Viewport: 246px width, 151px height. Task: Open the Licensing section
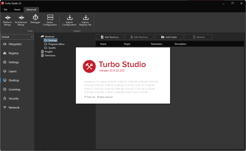point(17,90)
